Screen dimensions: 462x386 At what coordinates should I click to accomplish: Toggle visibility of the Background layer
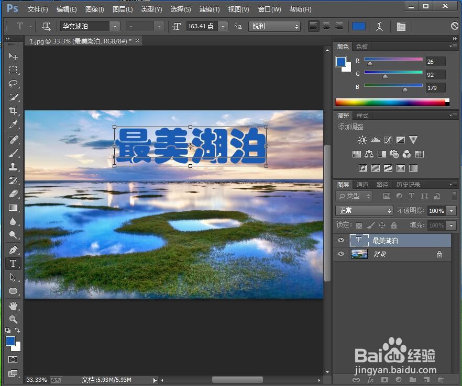[341, 254]
